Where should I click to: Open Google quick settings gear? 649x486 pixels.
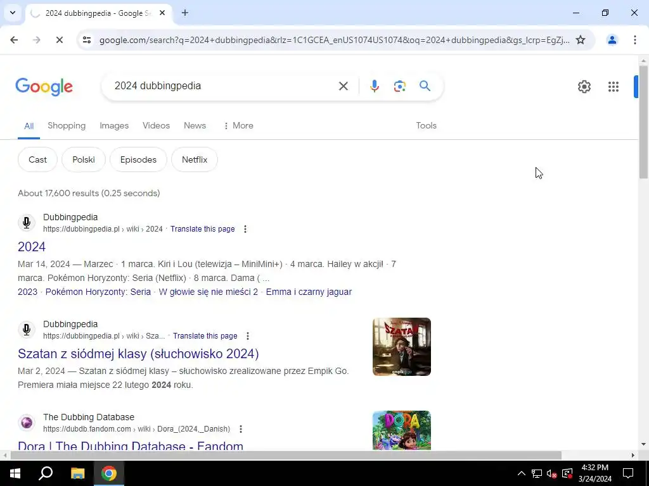(x=584, y=86)
